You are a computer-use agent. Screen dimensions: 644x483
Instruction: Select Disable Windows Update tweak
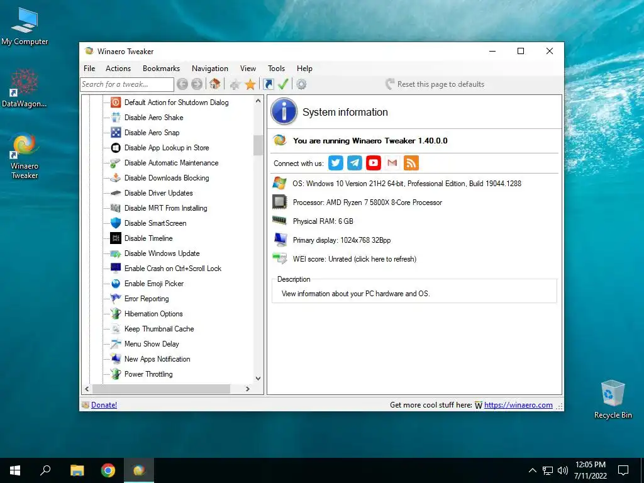click(162, 253)
